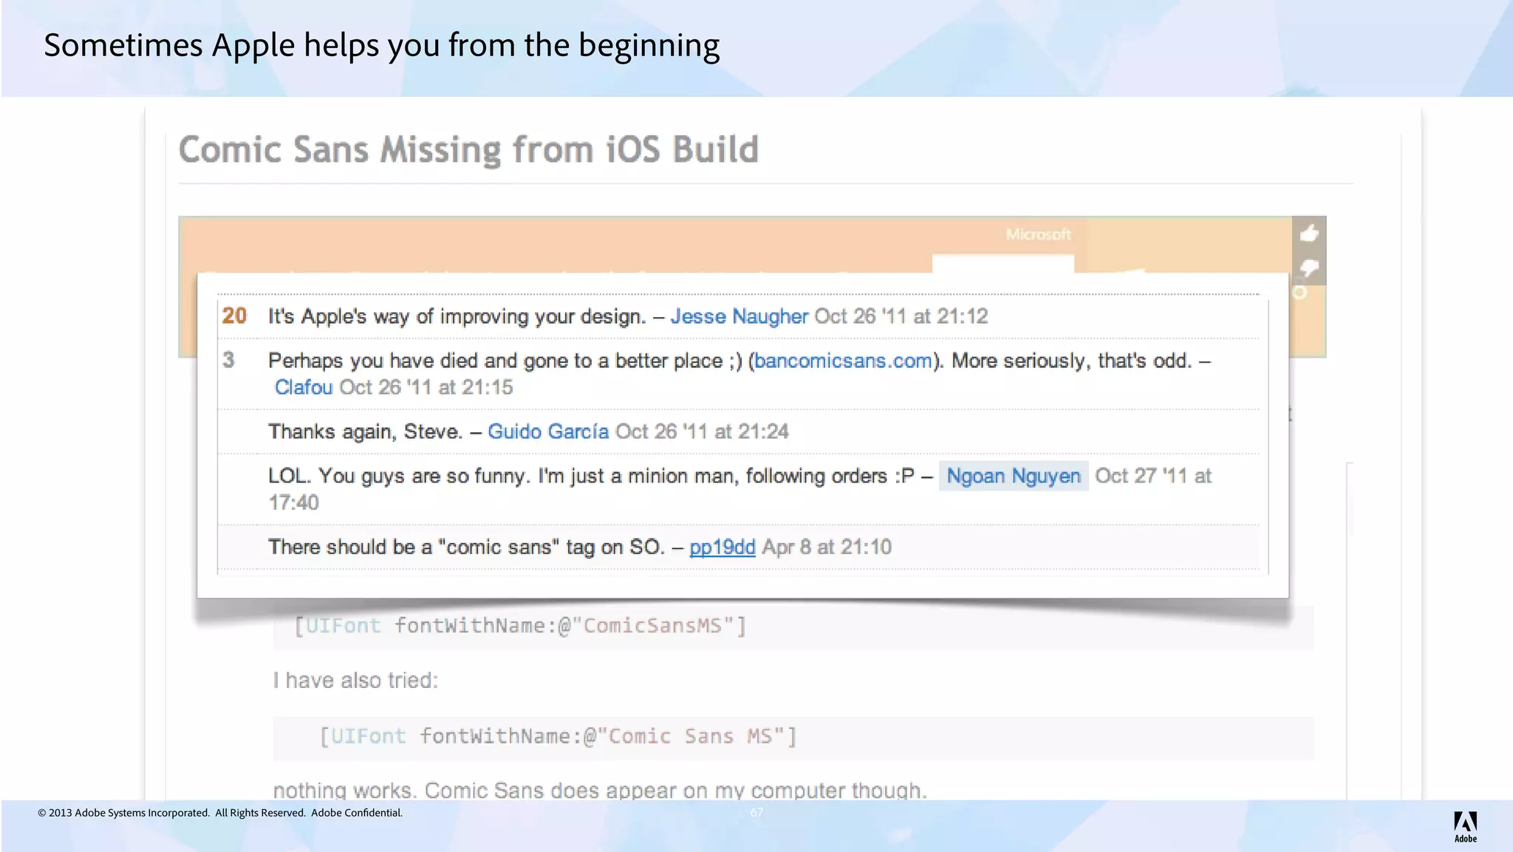Click the 3 vote count on the second comment
Image resolution: width=1513 pixels, height=852 pixels.
tap(228, 360)
